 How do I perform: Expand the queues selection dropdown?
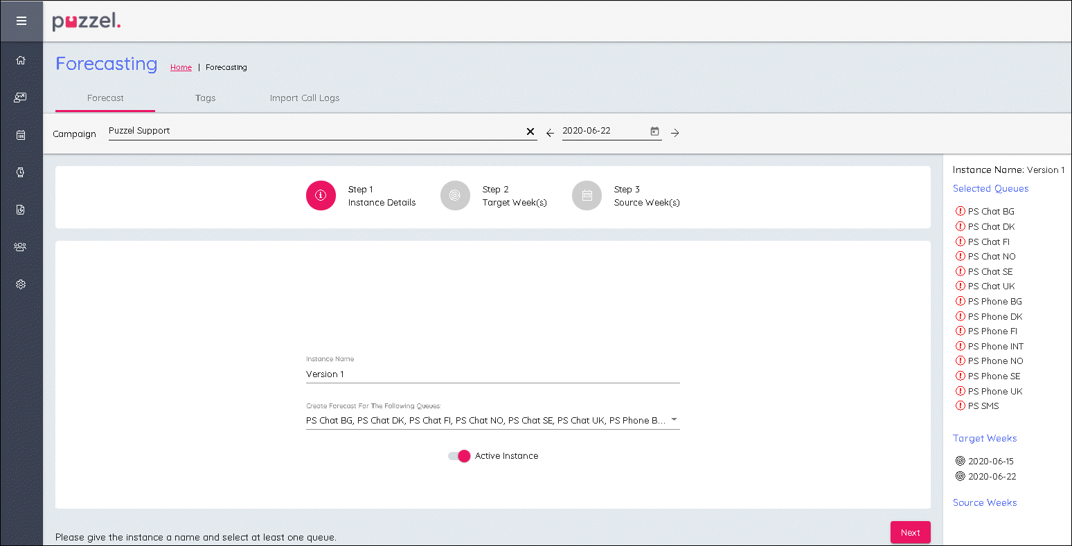[674, 420]
